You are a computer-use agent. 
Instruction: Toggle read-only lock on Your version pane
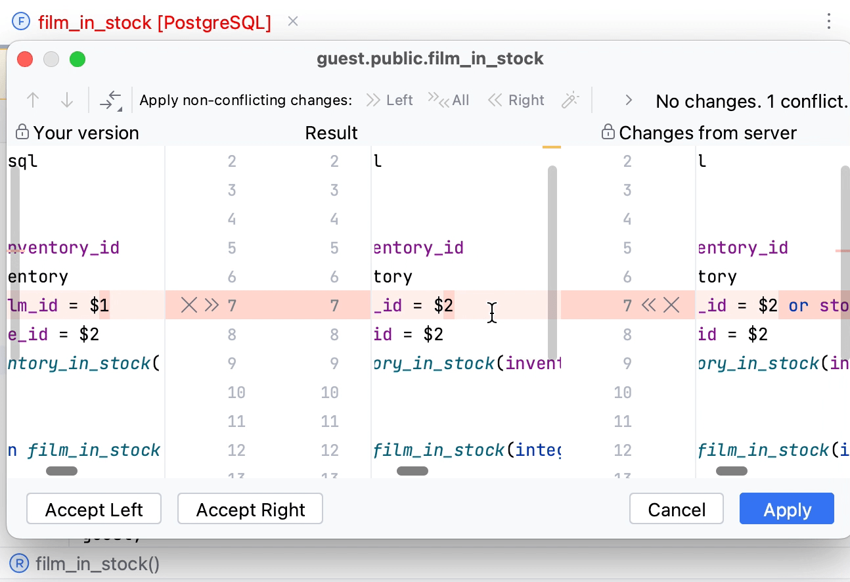click(x=22, y=131)
